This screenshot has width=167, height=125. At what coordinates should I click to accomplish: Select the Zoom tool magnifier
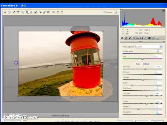click(x=5, y=12)
